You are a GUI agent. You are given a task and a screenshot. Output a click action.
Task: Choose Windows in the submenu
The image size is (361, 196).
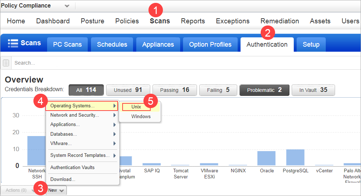point(141,117)
